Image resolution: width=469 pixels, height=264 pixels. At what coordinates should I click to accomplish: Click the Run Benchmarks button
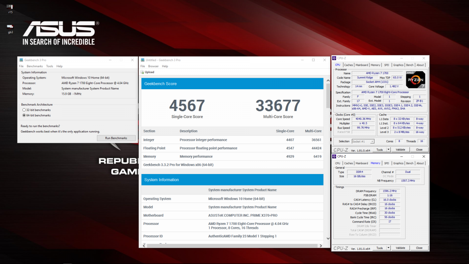[x=116, y=138]
